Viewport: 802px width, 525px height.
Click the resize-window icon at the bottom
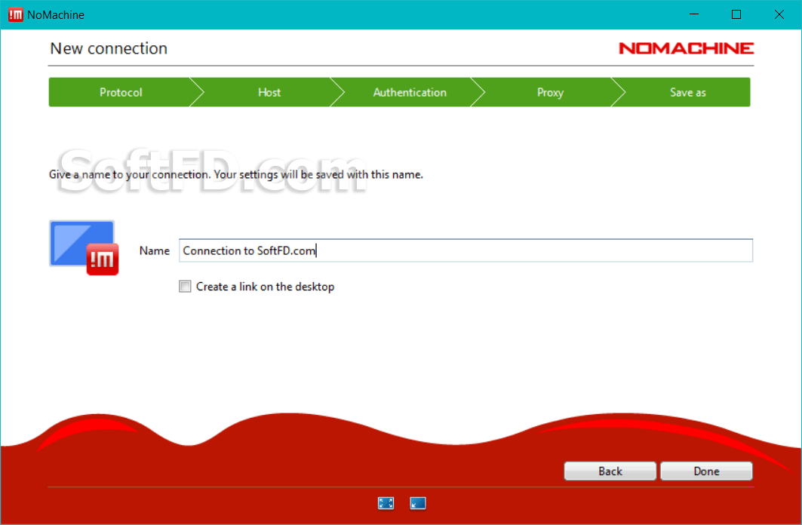(418, 503)
